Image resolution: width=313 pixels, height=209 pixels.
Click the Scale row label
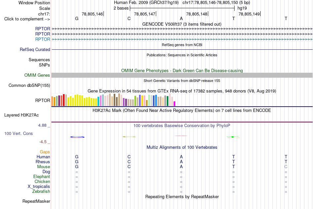[44, 8]
